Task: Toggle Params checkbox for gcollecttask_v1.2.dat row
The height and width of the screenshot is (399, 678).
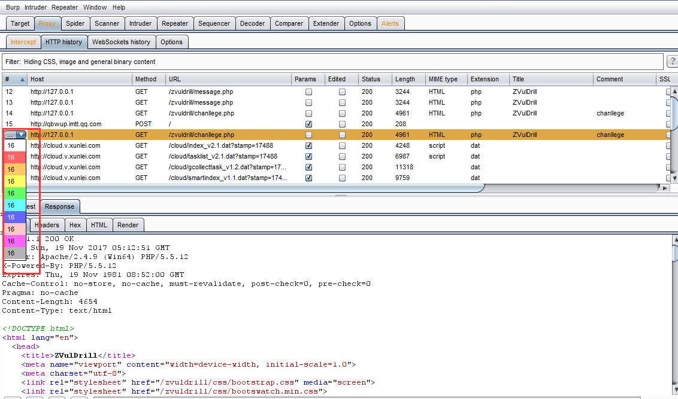Action: pyautogui.click(x=308, y=167)
